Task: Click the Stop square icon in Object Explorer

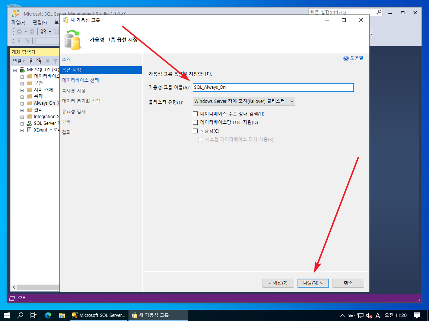Action: tap(47, 61)
